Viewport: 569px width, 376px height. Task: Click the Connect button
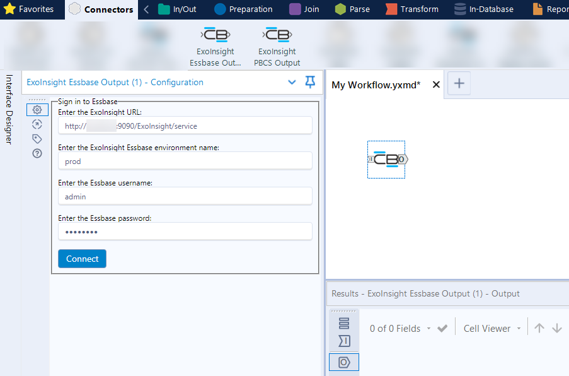[x=82, y=259]
